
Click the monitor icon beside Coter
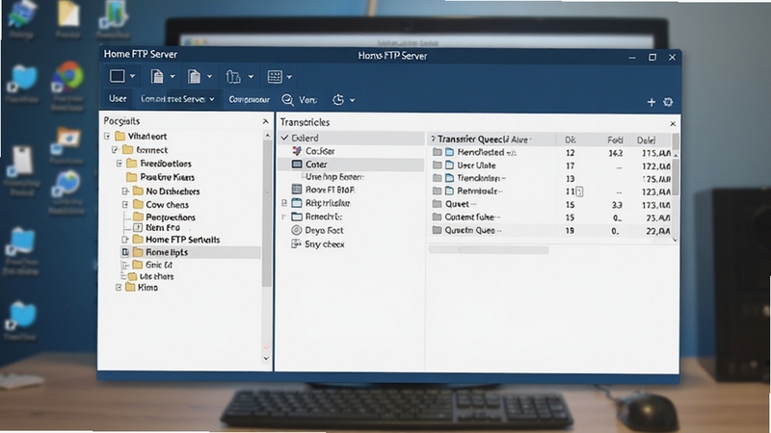click(297, 164)
